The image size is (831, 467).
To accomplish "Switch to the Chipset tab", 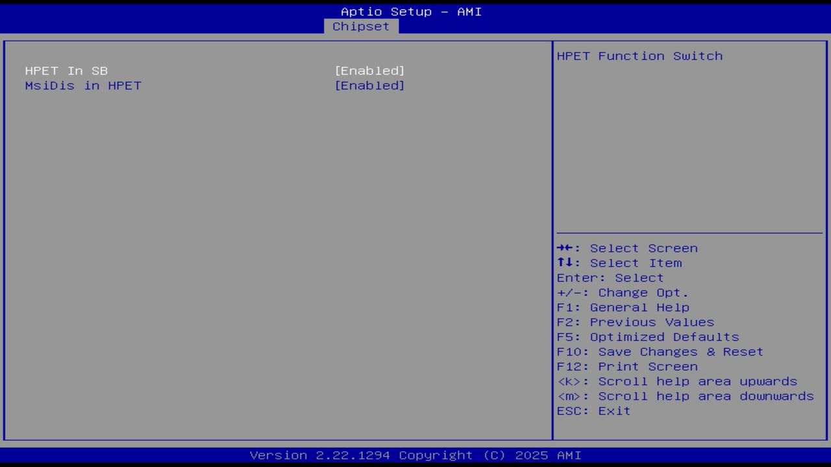I will (x=360, y=26).
